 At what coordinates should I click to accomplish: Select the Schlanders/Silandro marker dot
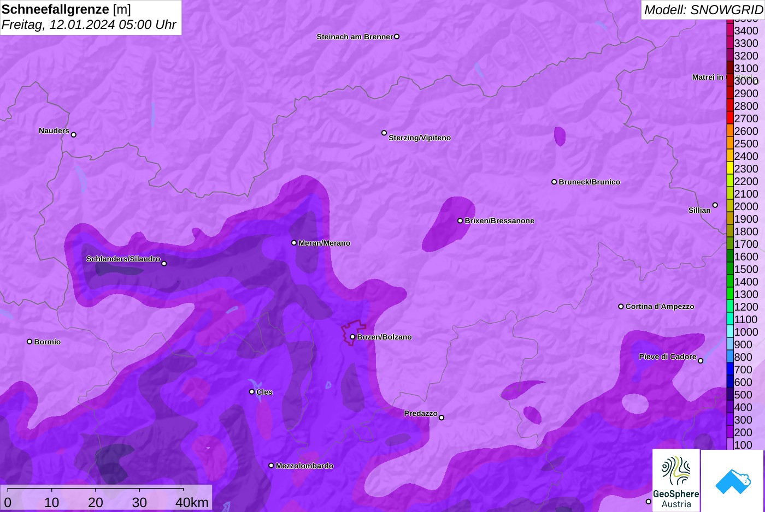point(164,264)
